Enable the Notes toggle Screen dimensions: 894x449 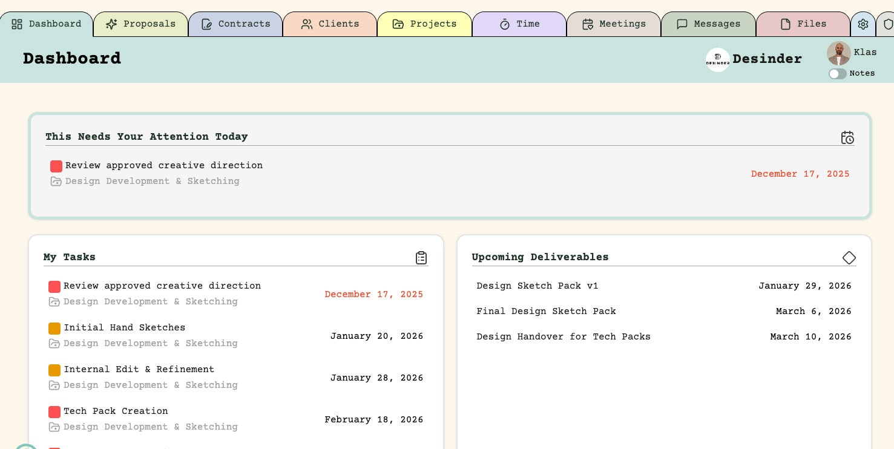(838, 74)
